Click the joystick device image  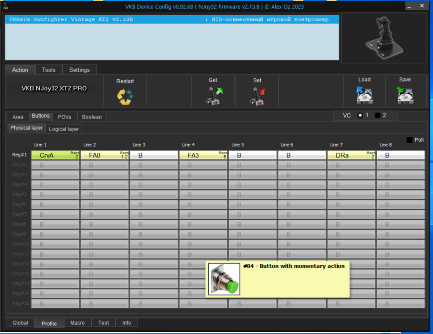click(384, 38)
